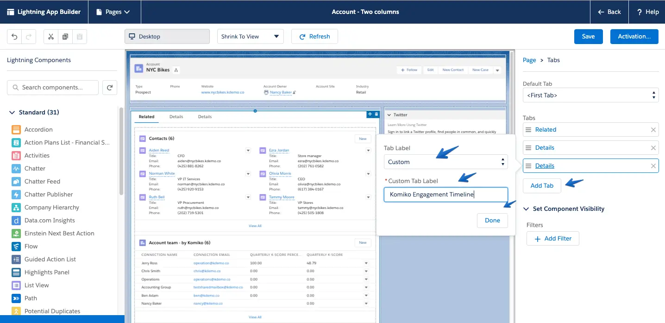
Task: Click the Page breadcrumb link
Action: pos(529,60)
